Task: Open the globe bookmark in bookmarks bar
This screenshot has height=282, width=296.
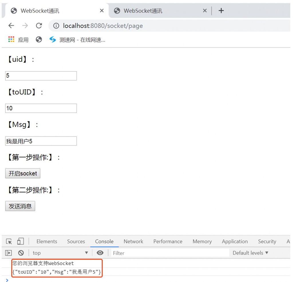Action: coord(39,39)
